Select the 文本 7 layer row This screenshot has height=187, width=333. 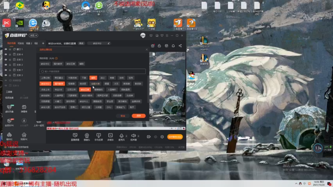tap(20, 70)
